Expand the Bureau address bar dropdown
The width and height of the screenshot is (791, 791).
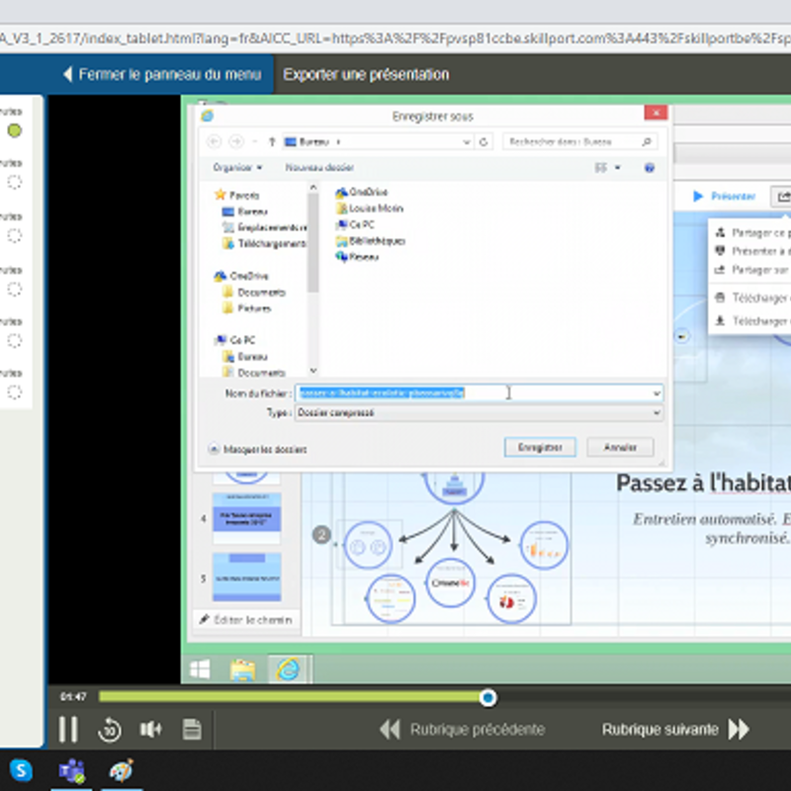click(x=467, y=142)
